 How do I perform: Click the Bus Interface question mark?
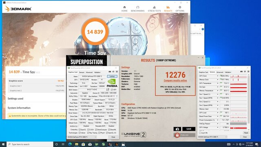click(117, 96)
